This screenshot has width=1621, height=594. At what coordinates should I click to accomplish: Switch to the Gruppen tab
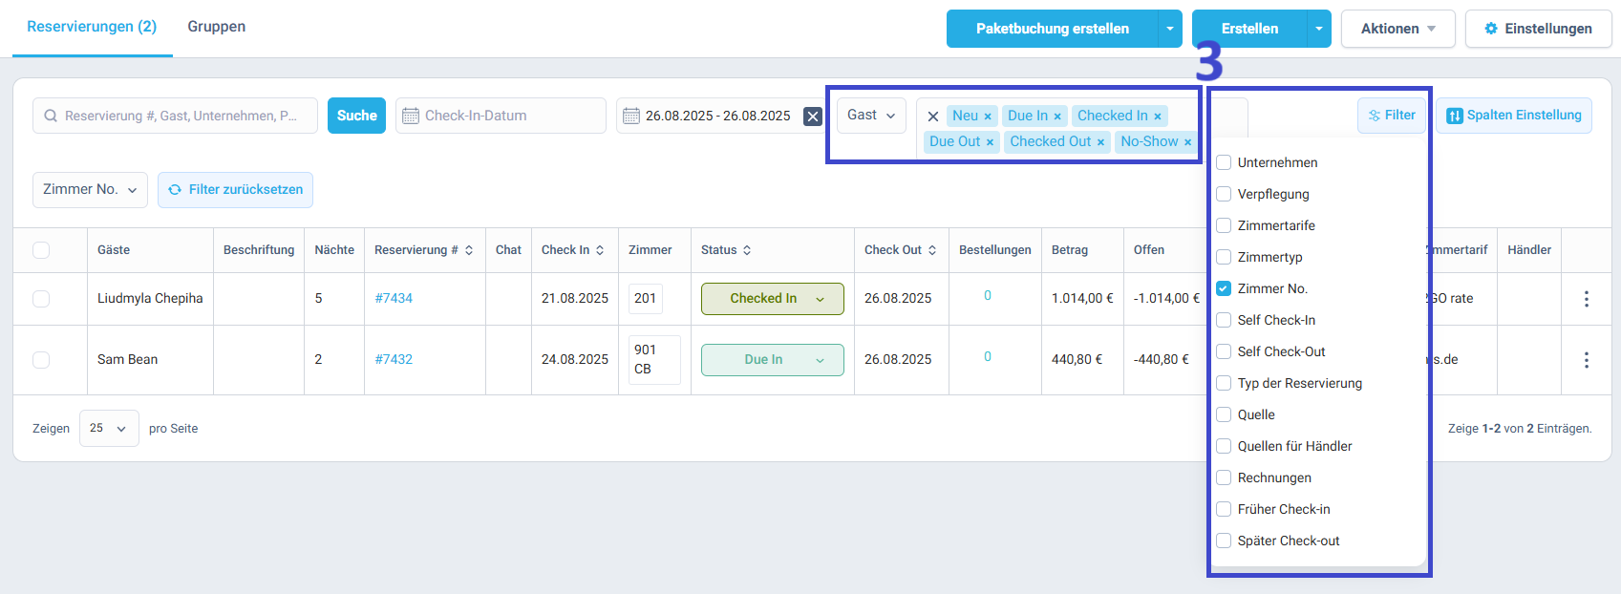point(217,27)
